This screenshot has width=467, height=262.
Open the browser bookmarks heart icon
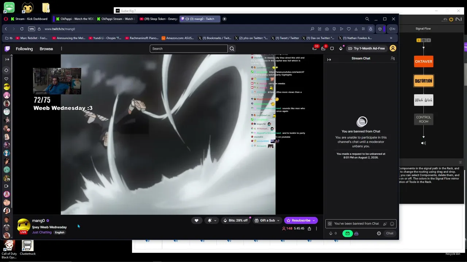click(349, 29)
